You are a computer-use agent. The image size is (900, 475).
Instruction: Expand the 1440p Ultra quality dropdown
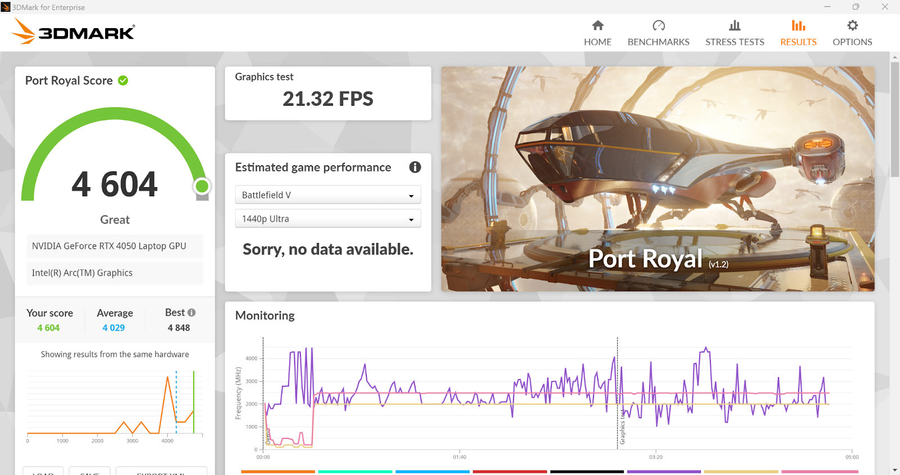point(328,219)
